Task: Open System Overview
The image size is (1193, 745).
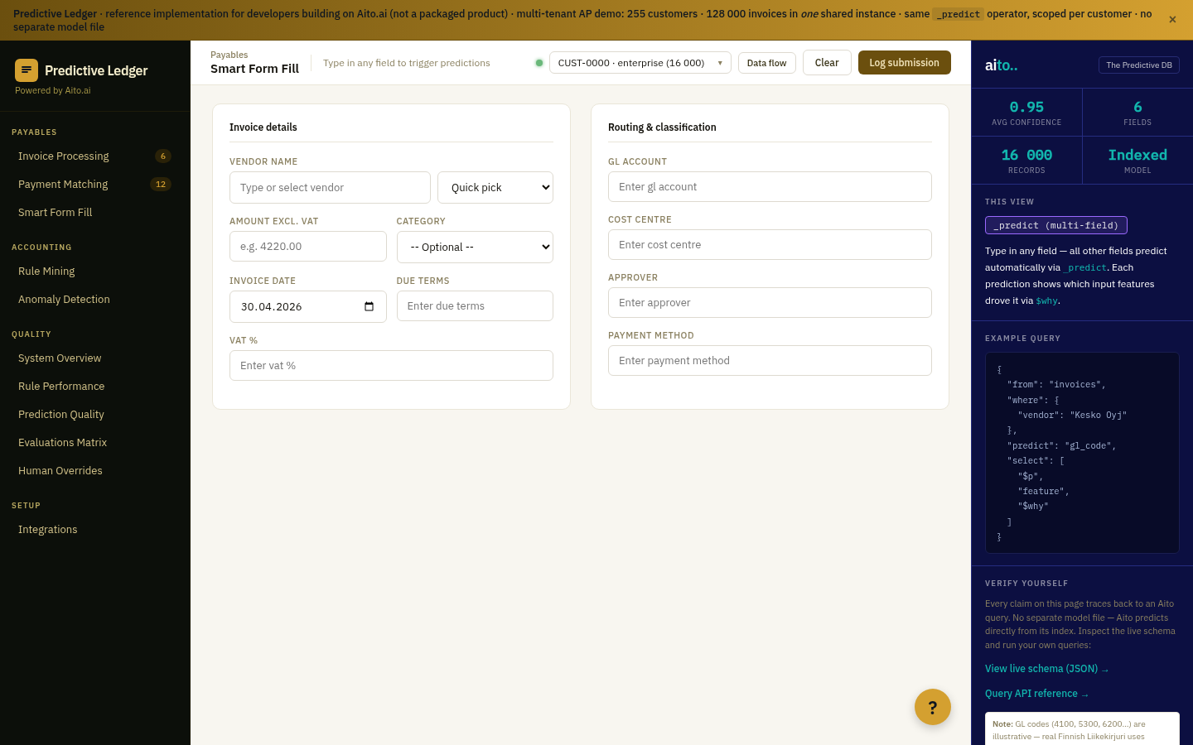Action: [x=95, y=358]
